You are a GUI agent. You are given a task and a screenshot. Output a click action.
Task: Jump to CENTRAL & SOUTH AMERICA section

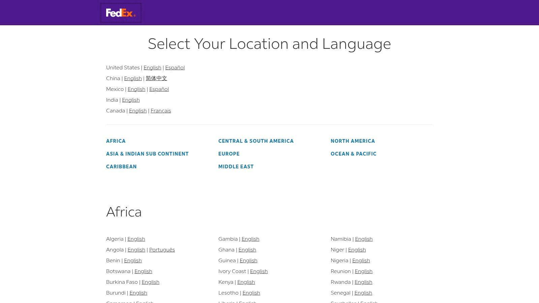click(x=256, y=141)
